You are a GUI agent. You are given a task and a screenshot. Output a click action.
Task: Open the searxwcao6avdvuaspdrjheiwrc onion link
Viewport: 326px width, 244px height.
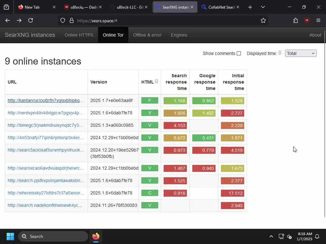tap(46, 168)
